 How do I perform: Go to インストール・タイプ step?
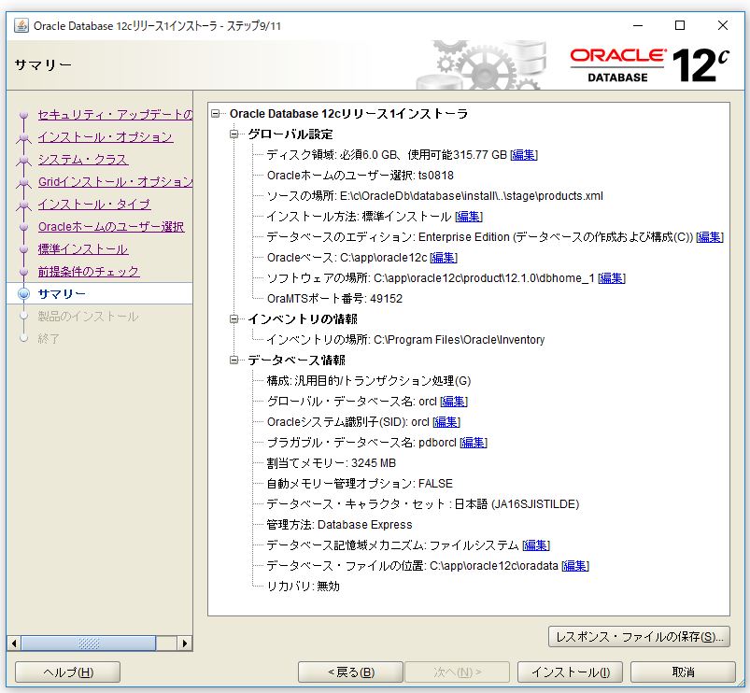click(x=94, y=205)
